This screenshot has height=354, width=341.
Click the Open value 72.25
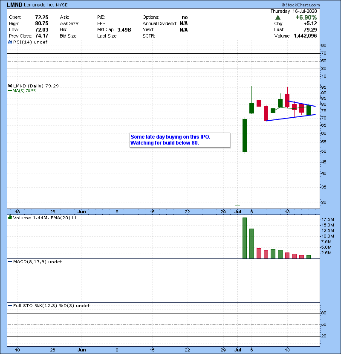41,17
